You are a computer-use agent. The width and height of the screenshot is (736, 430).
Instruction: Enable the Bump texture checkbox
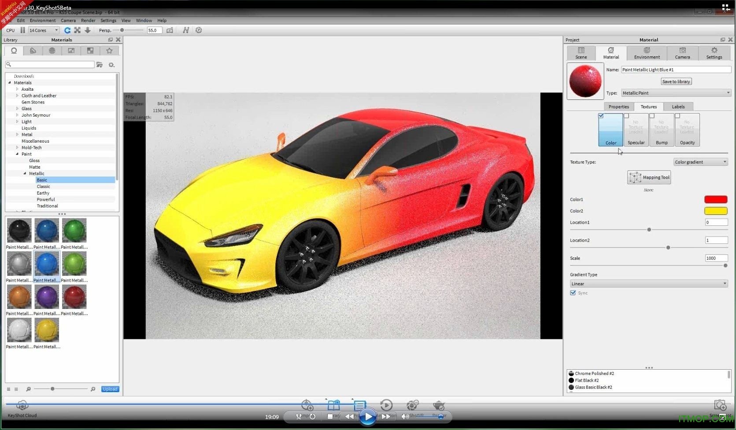click(652, 116)
